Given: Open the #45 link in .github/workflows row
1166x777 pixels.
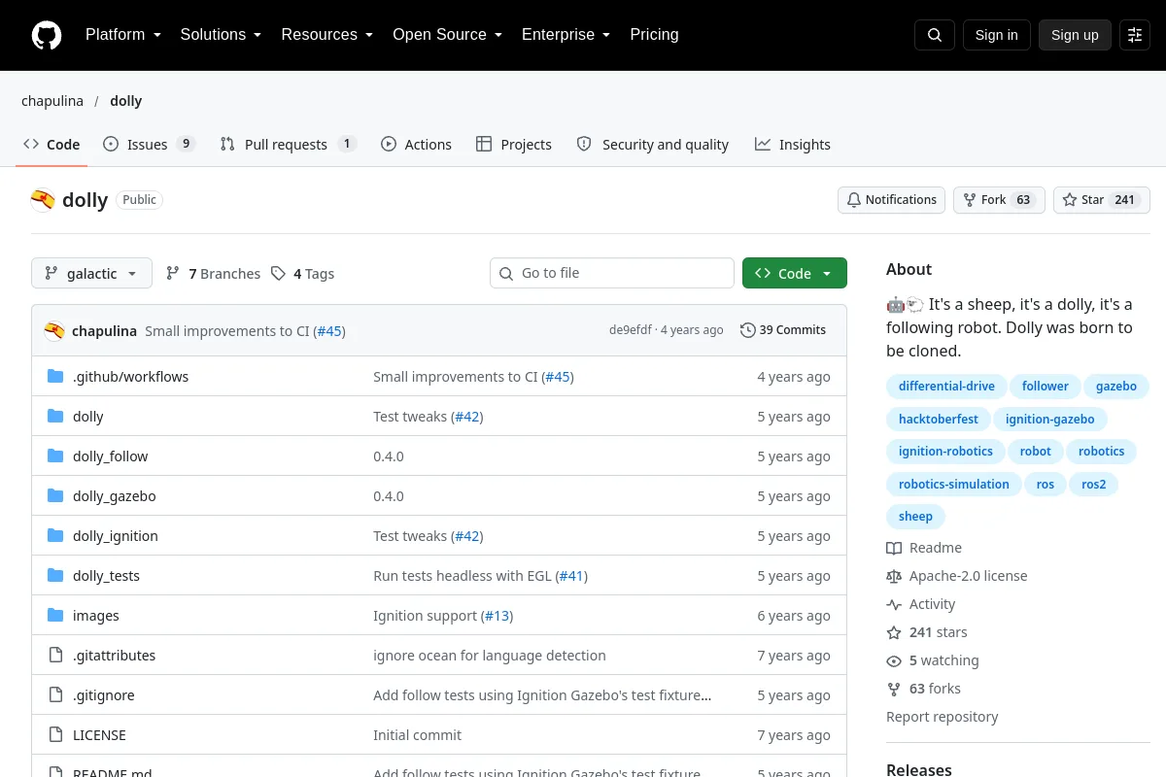Looking at the screenshot, I should point(558,377).
